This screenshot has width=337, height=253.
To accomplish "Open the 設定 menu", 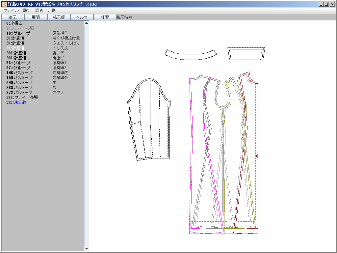I will click(x=27, y=10).
